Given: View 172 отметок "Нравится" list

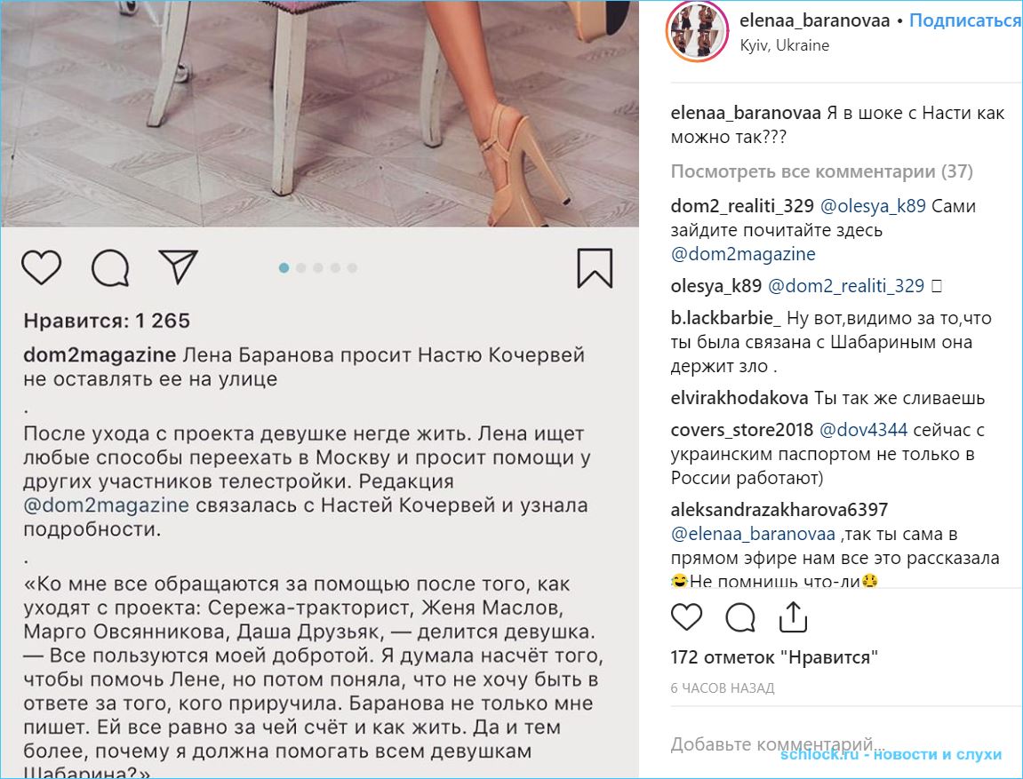Looking at the screenshot, I should [x=774, y=657].
